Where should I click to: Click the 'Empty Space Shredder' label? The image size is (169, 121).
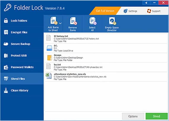[112, 29]
